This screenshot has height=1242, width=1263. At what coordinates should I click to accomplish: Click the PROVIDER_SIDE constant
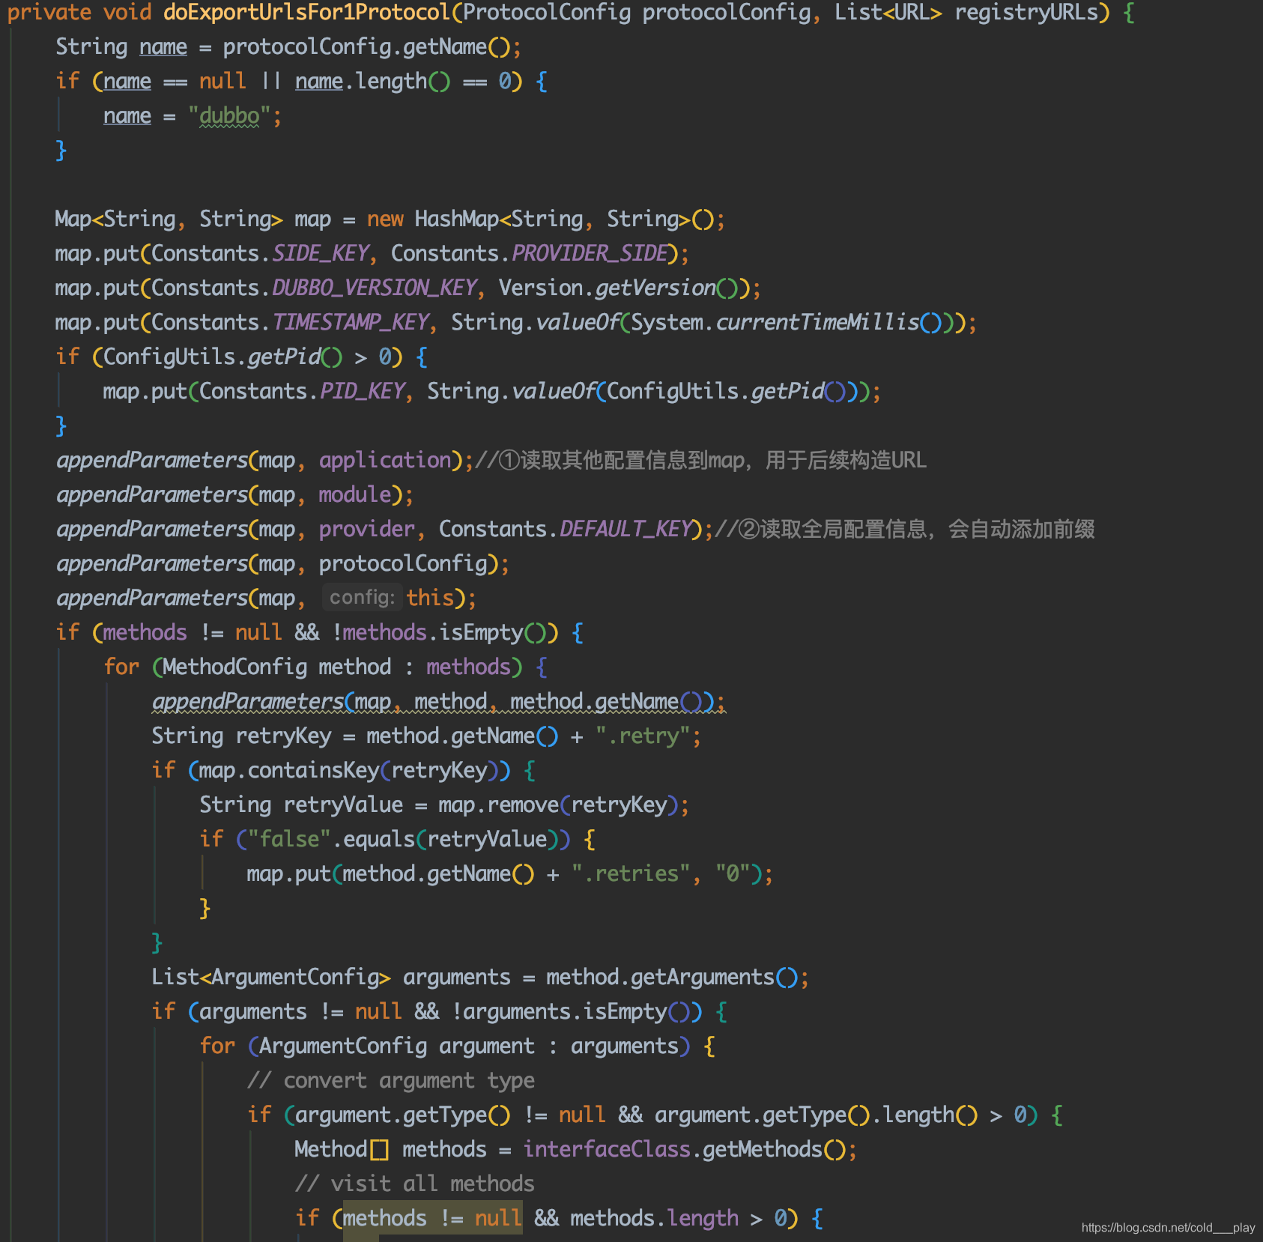click(x=590, y=254)
